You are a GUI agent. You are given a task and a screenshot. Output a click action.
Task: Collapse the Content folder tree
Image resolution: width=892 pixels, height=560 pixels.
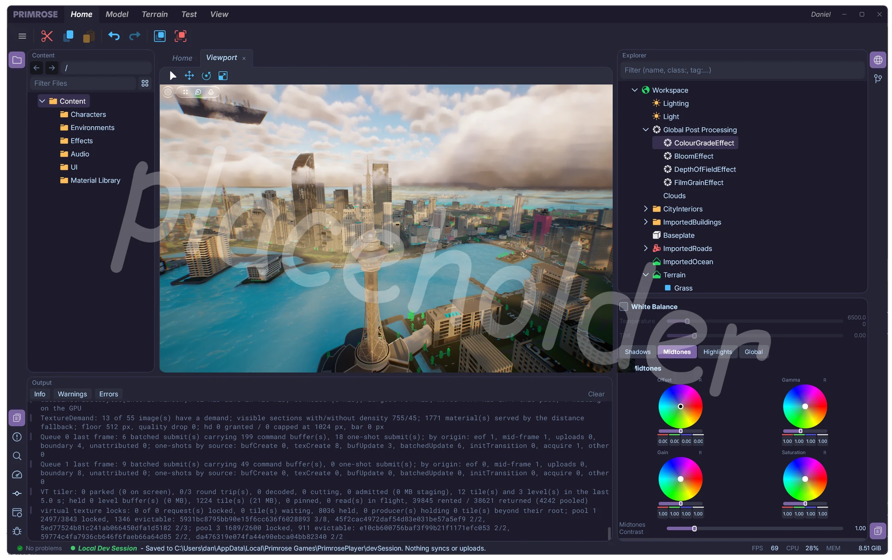point(42,101)
